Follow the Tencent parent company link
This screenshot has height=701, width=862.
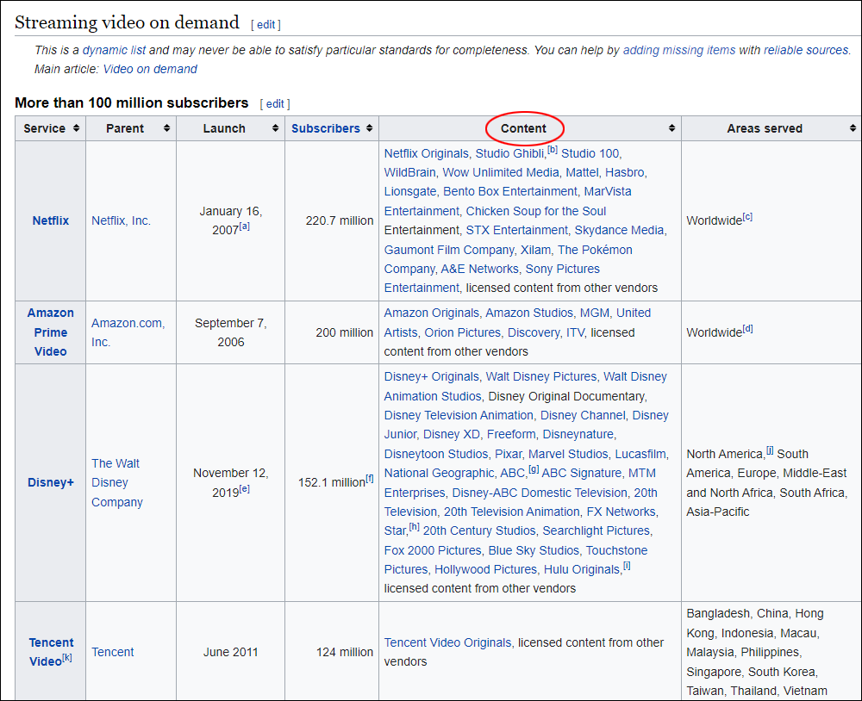click(113, 652)
